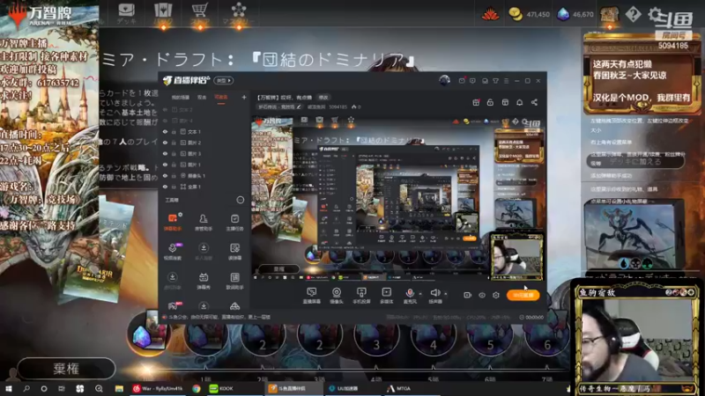The height and width of the screenshot is (396, 705).
Task: Click 棄権 button in MTGA
Action: (x=66, y=369)
